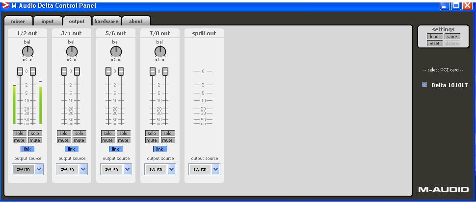Solo the left channel of 7/8 out
The width and height of the screenshot is (476, 204).
click(152, 134)
